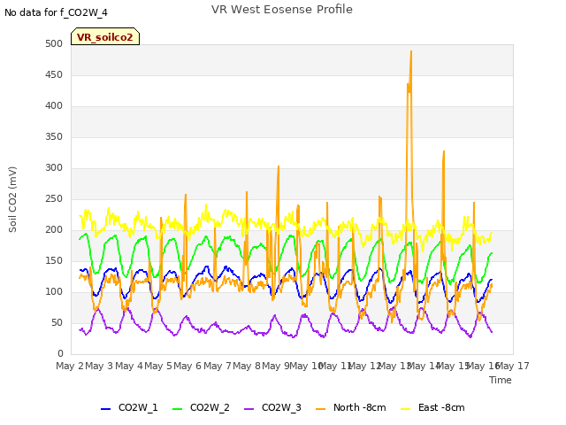The width and height of the screenshot is (566, 425).
Task: Click the 'No data for f_CO2W_4' message
Action: 56,12
